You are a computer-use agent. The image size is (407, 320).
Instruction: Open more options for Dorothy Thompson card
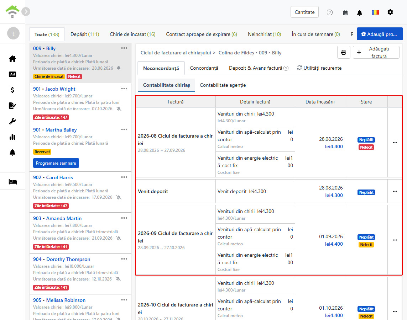click(x=124, y=259)
